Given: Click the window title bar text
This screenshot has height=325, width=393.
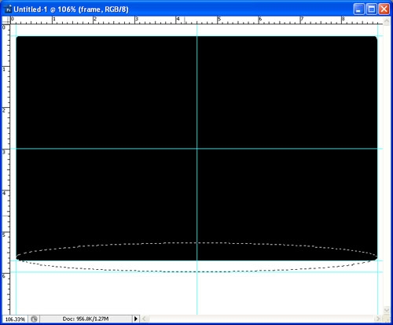Looking at the screenshot, I should point(71,9).
